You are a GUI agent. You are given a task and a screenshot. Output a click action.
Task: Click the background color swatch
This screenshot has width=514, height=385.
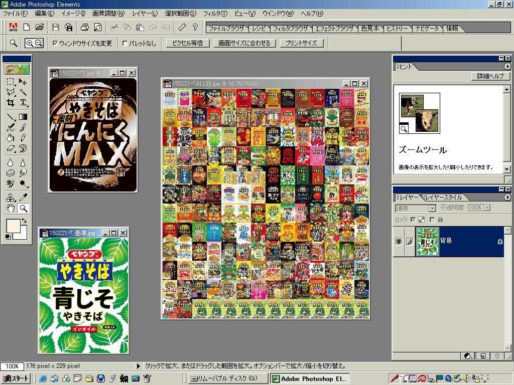23,235
